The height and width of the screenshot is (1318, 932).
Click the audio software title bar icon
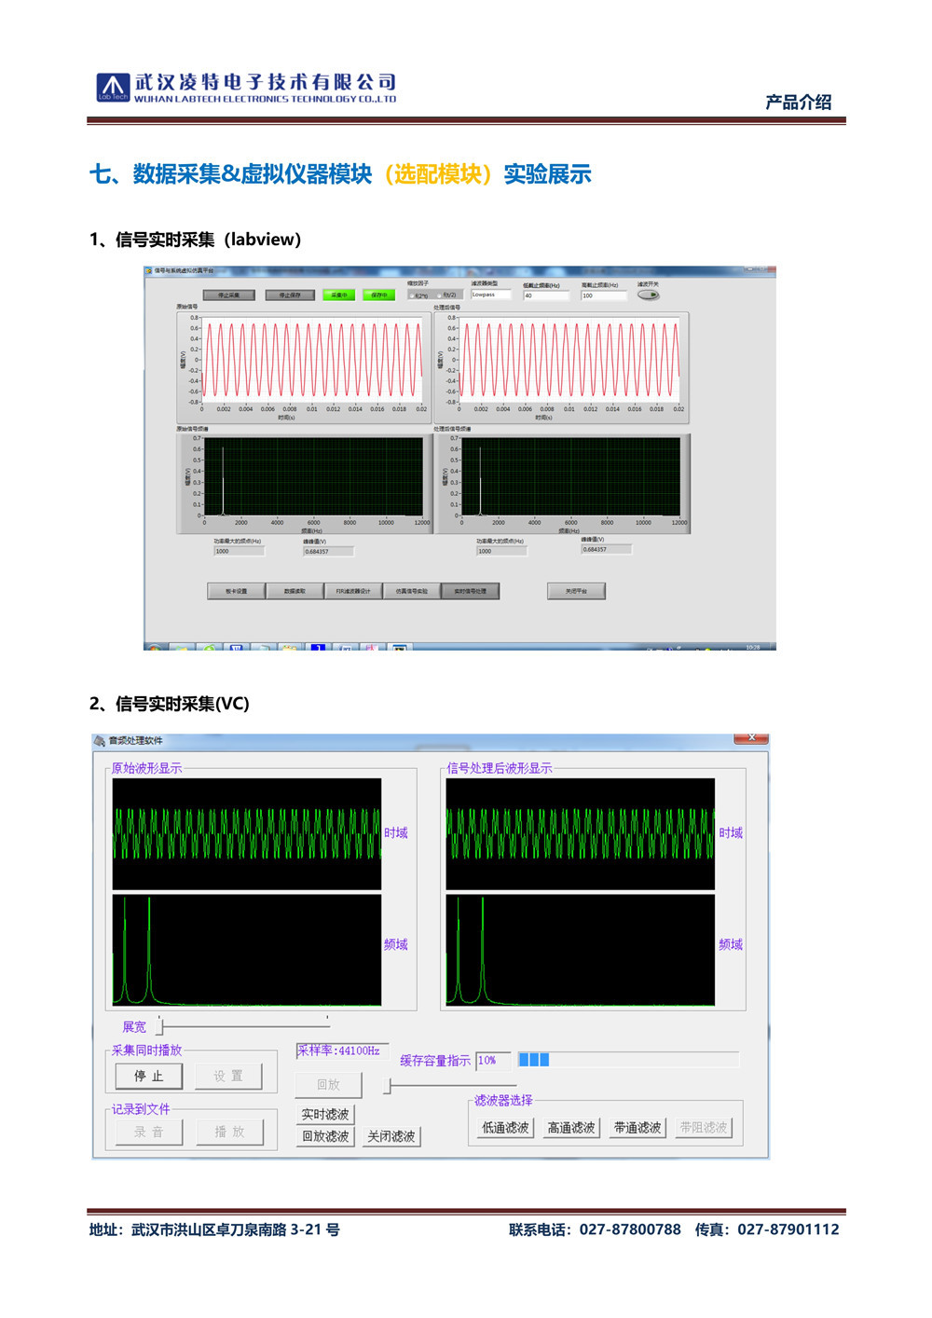click(100, 740)
